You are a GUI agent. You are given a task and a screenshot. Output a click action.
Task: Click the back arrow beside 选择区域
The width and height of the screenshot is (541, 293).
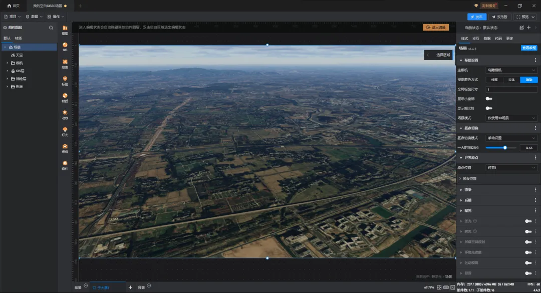[428, 55]
